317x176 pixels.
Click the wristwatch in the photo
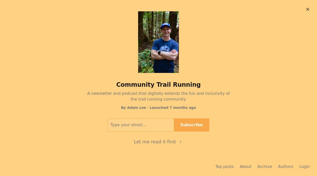tap(159, 53)
